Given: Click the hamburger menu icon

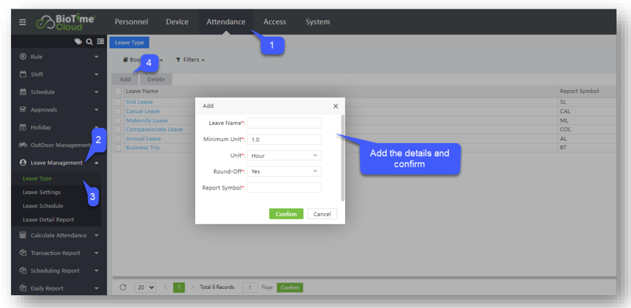Looking at the screenshot, I should [x=23, y=22].
